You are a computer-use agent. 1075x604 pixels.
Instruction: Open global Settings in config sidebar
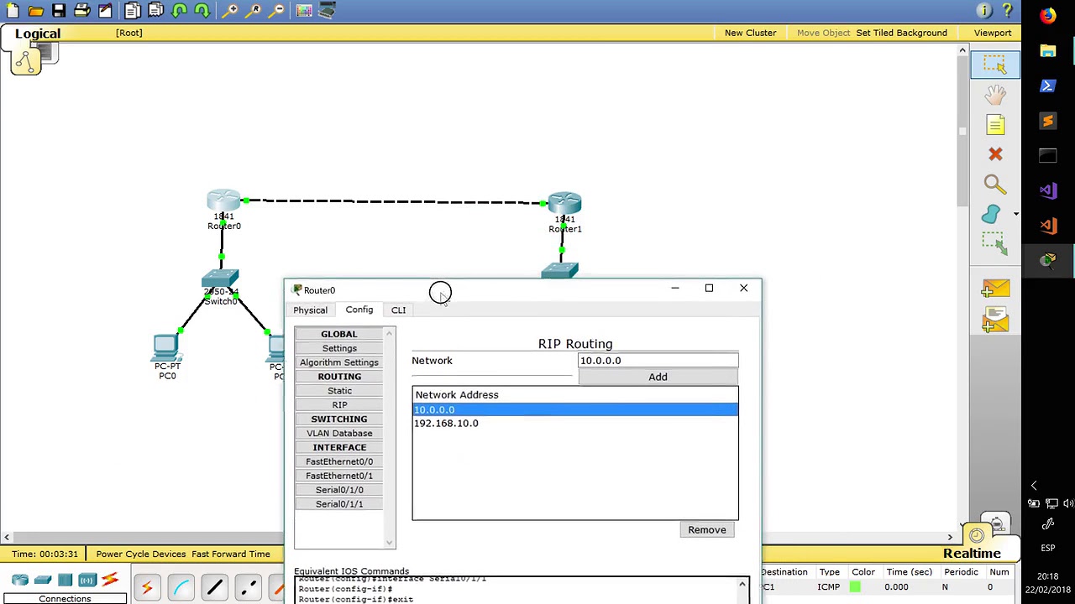(339, 348)
